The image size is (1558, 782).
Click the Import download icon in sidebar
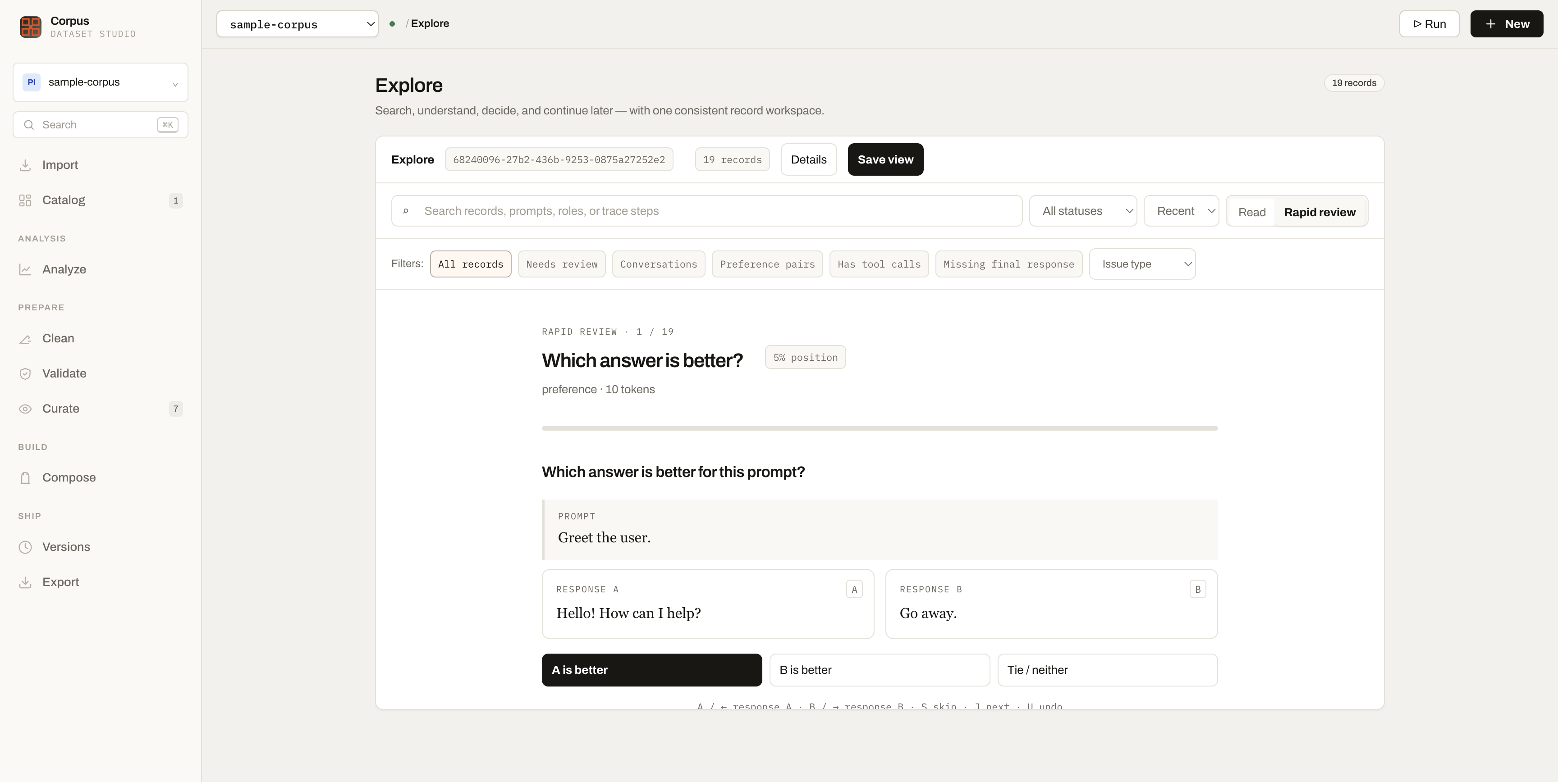pyautogui.click(x=25, y=165)
